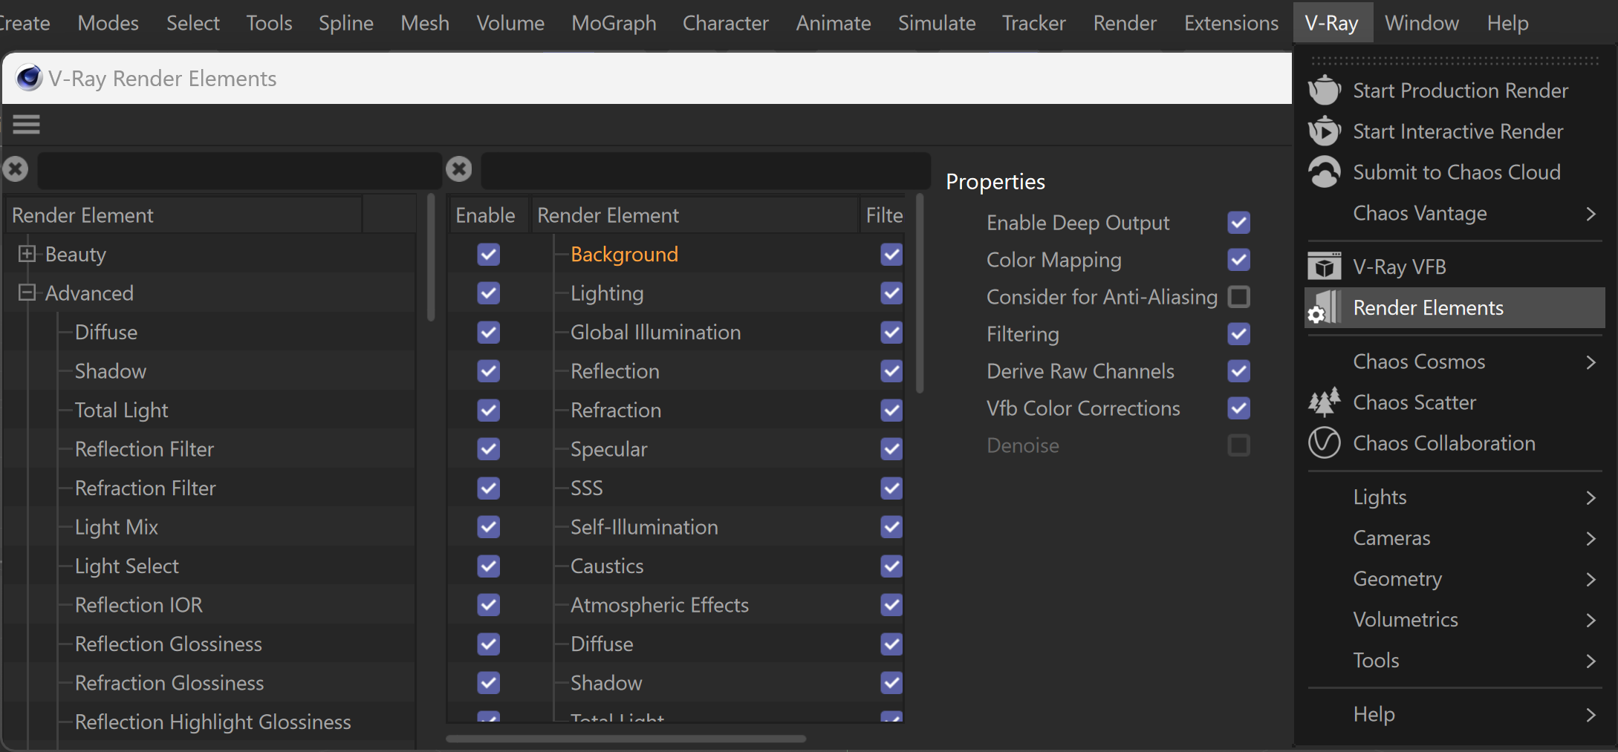Image resolution: width=1618 pixels, height=752 pixels.
Task: Open the Simulate menu
Action: click(x=936, y=23)
